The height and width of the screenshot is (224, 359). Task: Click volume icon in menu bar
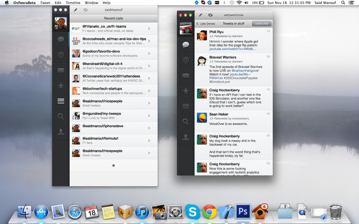[246, 3]
